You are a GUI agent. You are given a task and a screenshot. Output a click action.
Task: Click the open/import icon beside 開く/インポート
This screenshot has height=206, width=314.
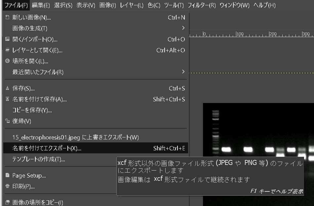[7, 39]
